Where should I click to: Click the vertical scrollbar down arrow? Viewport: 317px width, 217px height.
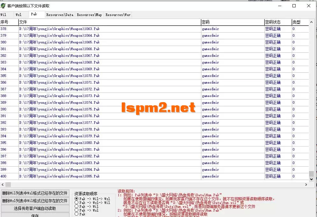(312, 179)
